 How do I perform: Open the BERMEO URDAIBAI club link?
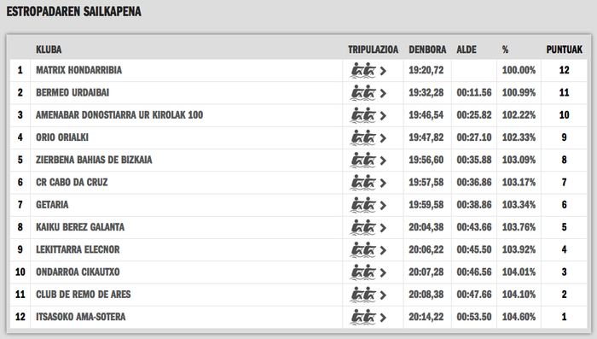coord(72,93)
